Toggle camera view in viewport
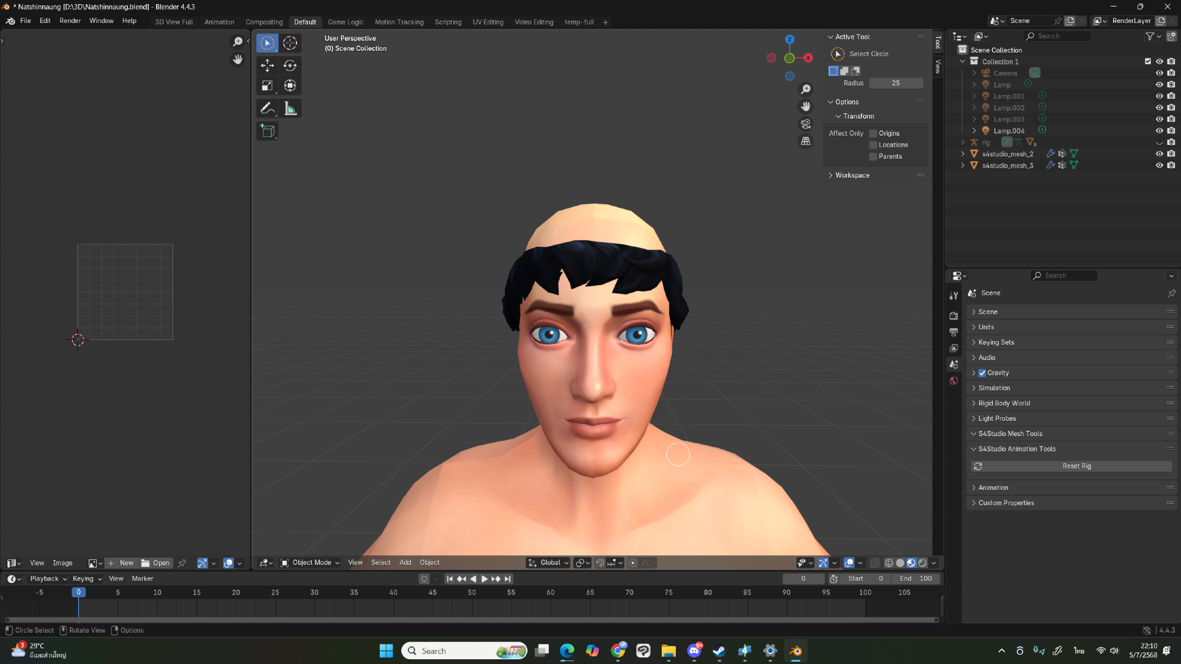 [x=805, y=124]
